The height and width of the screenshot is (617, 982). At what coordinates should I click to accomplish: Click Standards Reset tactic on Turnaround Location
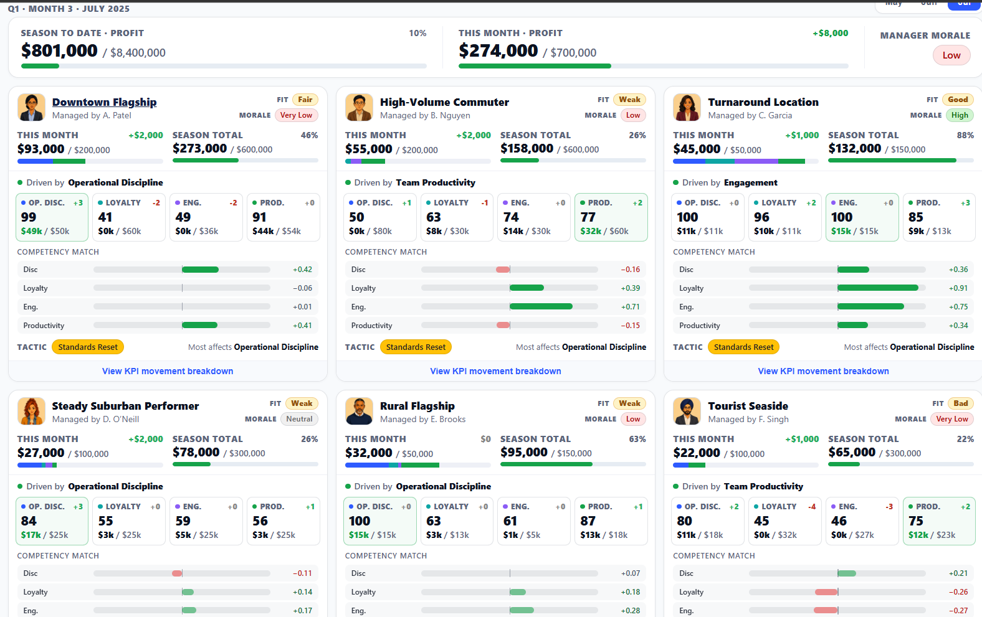(743, 347)
